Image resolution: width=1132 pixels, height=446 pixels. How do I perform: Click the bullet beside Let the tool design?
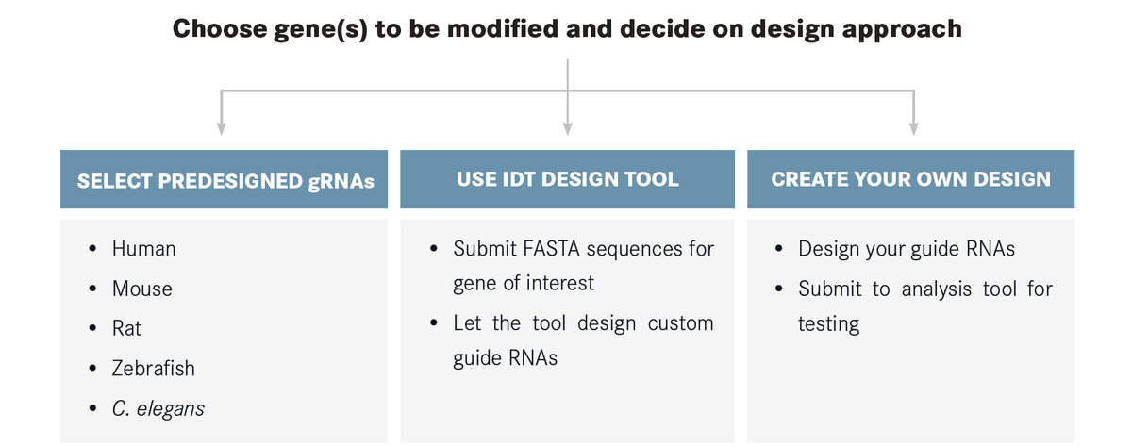[x=433, y=323]
